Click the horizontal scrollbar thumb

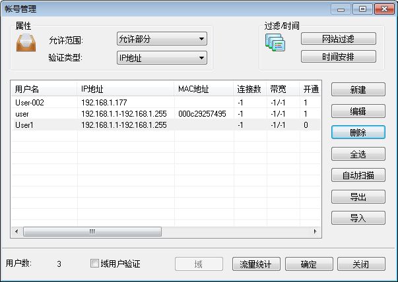(92, 231)
